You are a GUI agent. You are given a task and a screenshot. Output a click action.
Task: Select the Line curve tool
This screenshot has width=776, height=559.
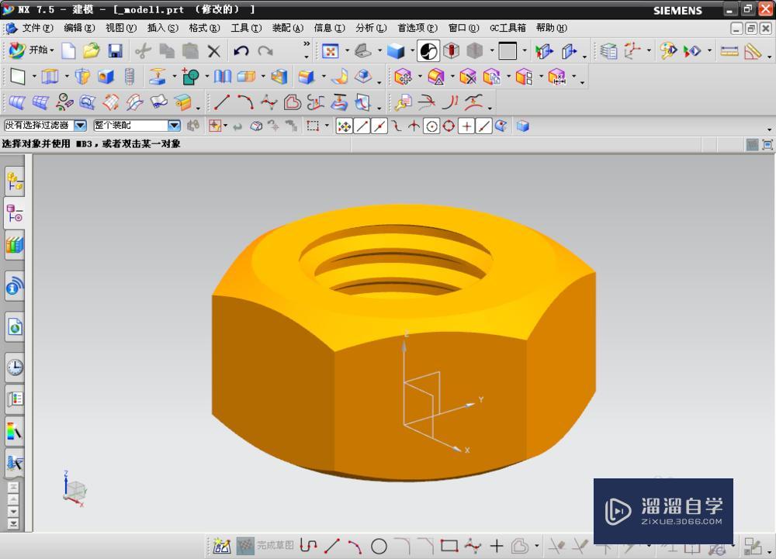221,102
